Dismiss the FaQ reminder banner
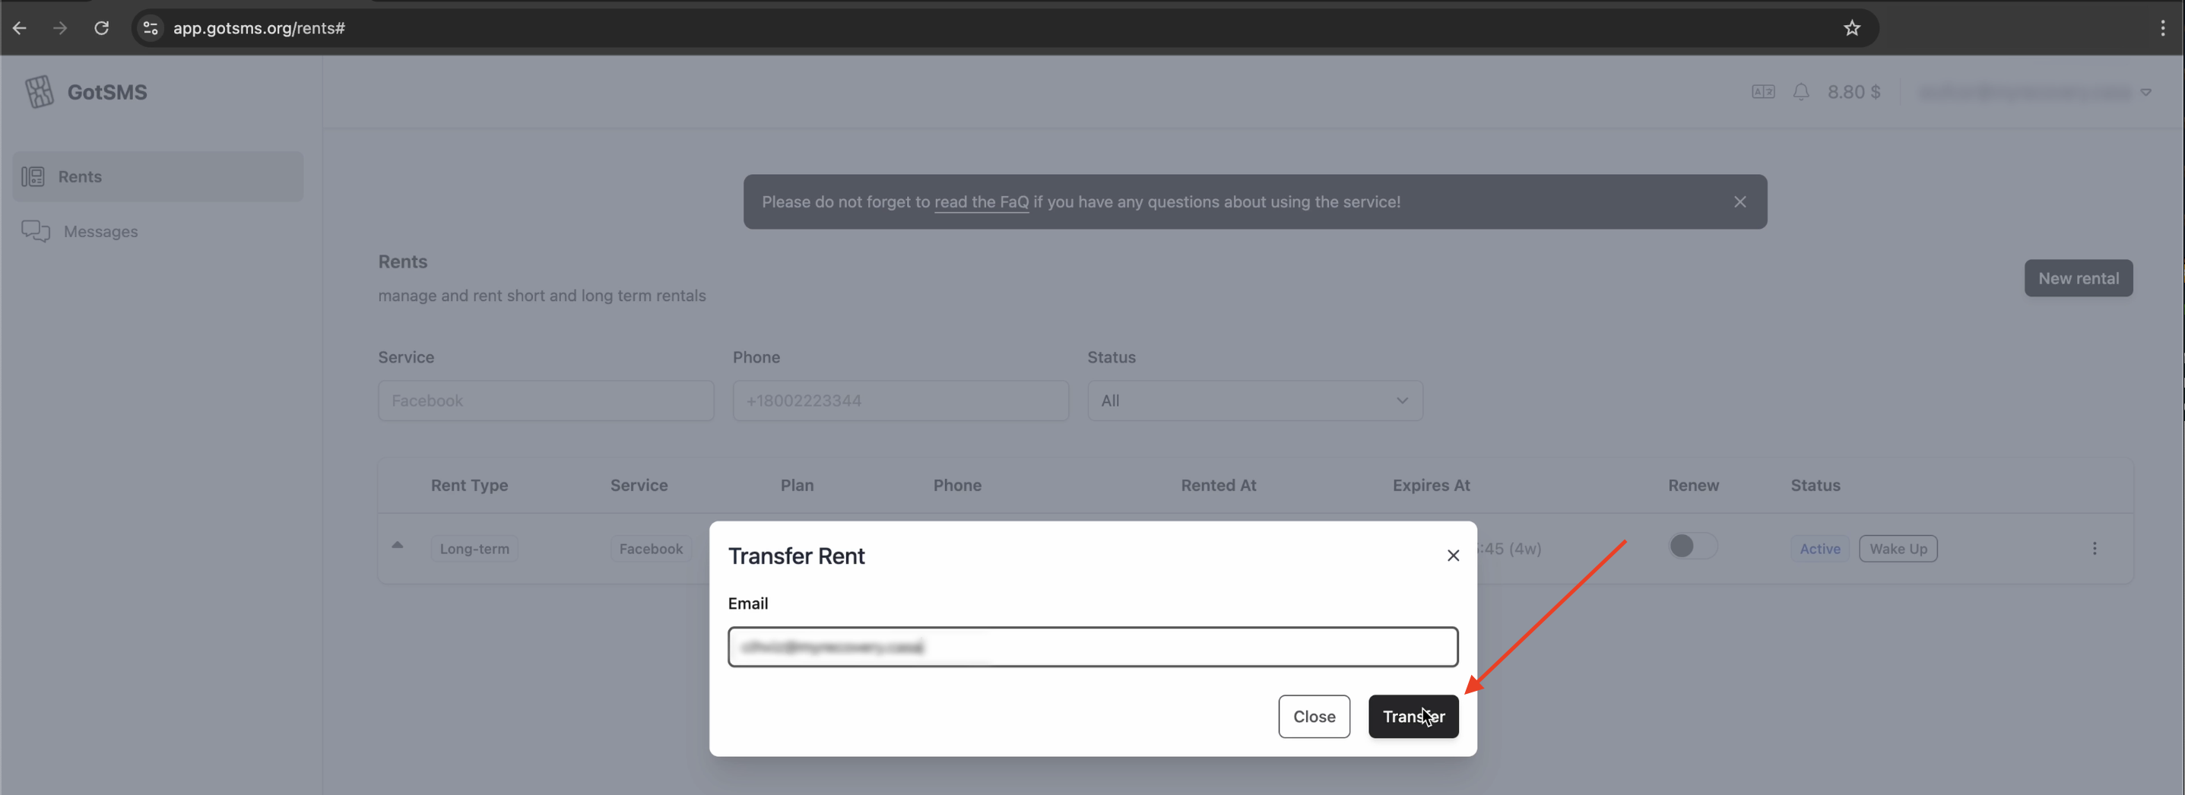This screenshot has width=2185, height=795. coord(1739,201)
